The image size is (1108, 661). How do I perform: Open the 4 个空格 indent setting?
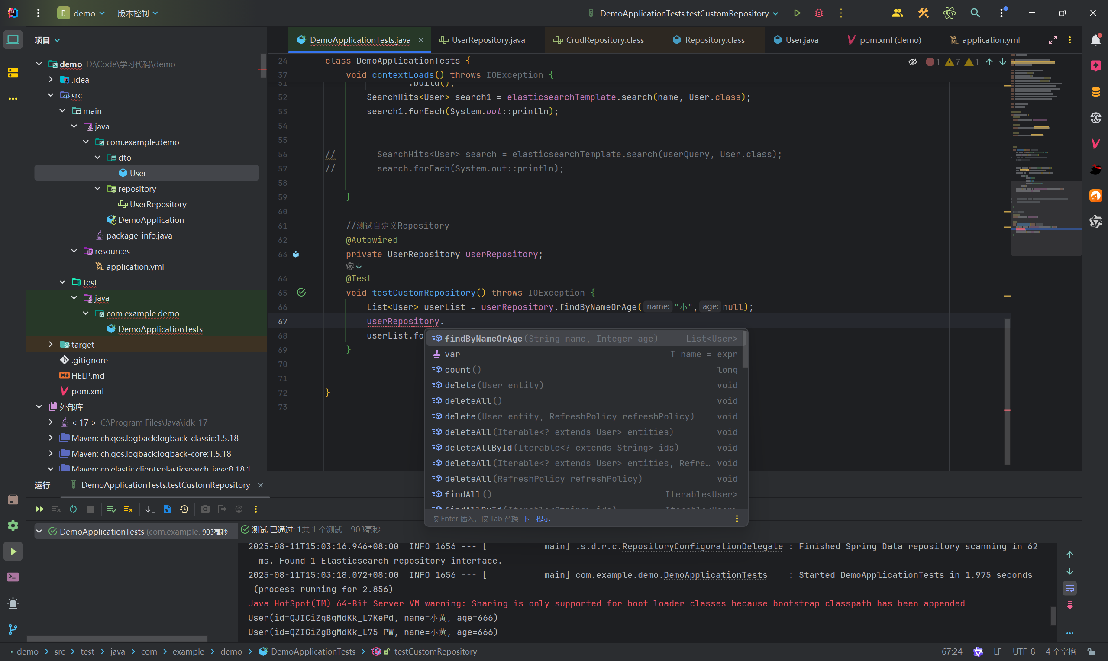1060,651
